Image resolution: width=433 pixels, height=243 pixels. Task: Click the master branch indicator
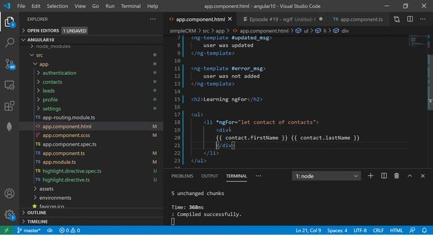[x=28, y=230]
